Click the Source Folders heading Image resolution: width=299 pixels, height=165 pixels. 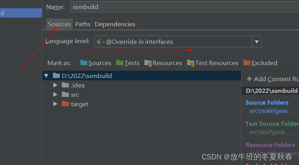[267, 103]
